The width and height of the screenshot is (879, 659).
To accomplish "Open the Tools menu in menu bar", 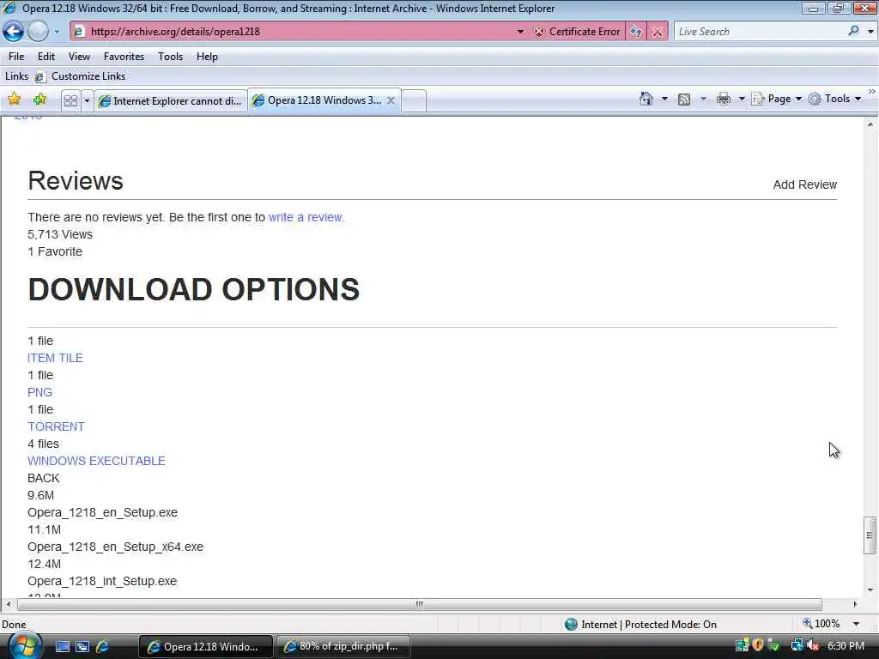I will pos(171,57).
